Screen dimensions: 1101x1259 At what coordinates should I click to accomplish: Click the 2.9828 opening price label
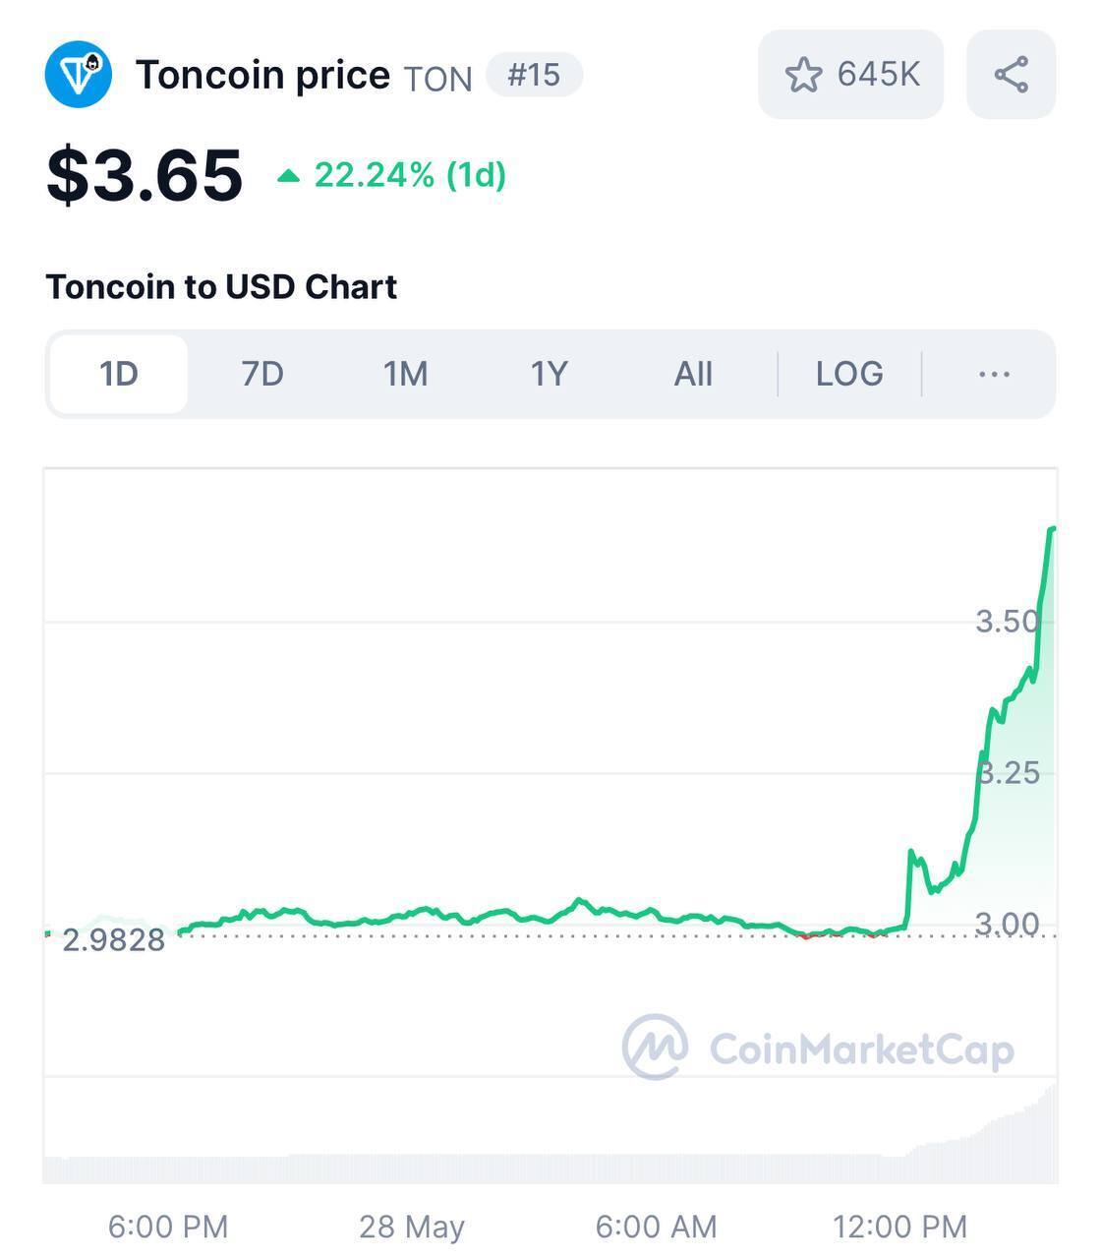pyautogui.click(x=113, y=940)
